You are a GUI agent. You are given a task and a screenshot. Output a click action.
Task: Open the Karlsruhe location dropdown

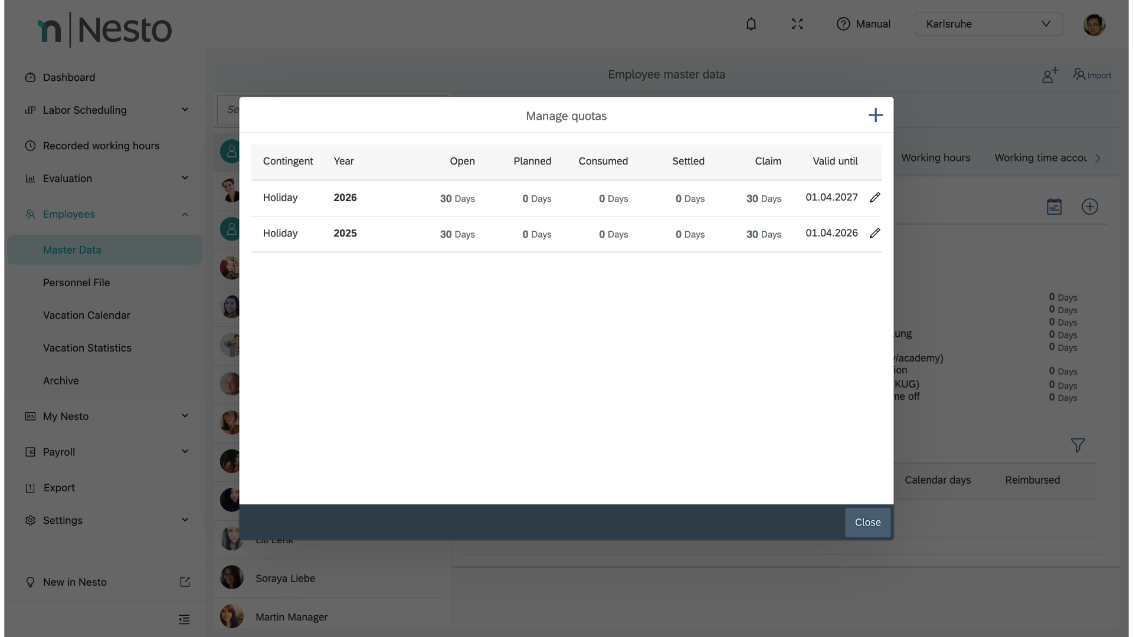[x=988, y=24]
